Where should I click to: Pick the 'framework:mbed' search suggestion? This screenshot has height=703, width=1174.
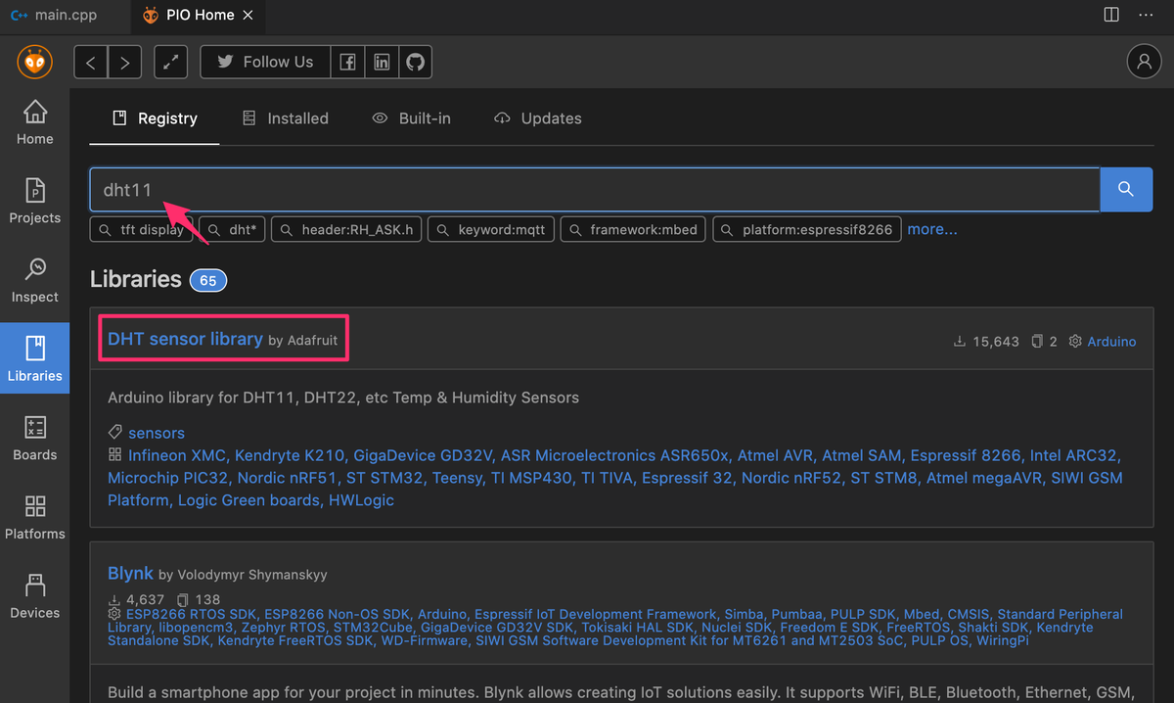click(633, 230)
